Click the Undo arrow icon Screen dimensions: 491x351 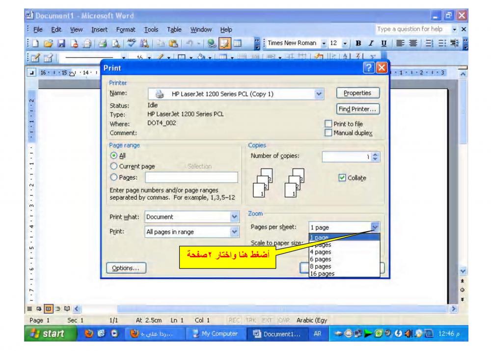point(190,43)
